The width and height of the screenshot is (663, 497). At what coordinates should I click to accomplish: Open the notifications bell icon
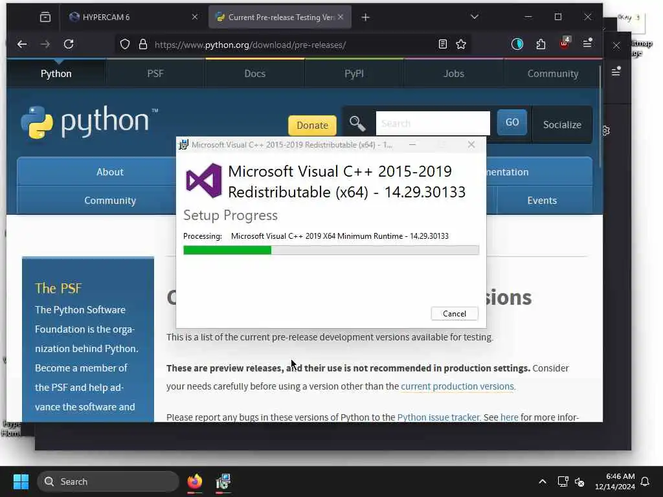[x=646, y=481]
